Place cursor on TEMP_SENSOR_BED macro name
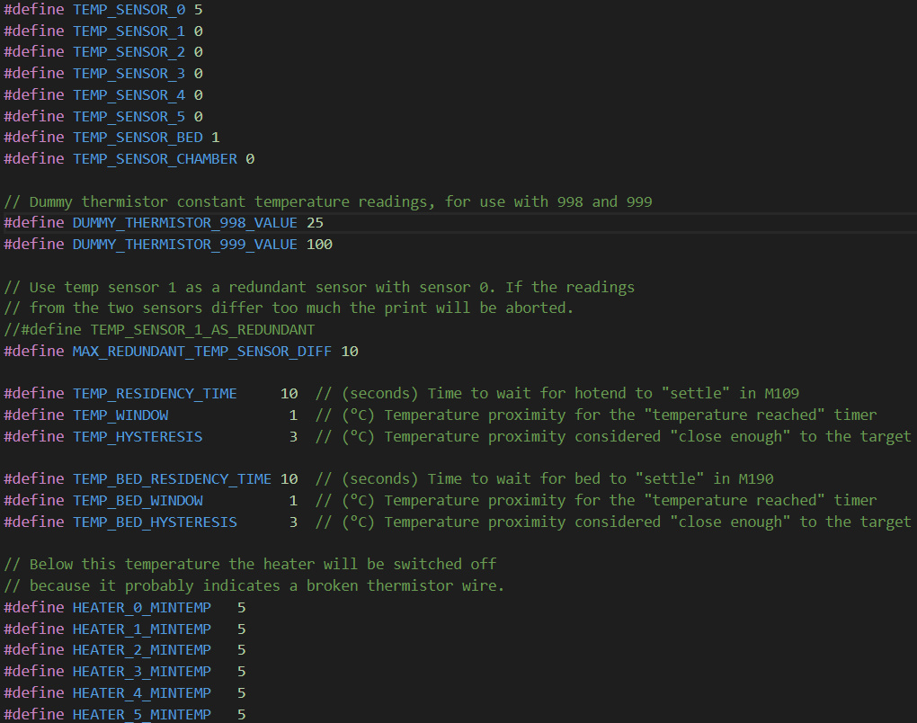The height and width of the screenshot is (723, 917). 138,138
